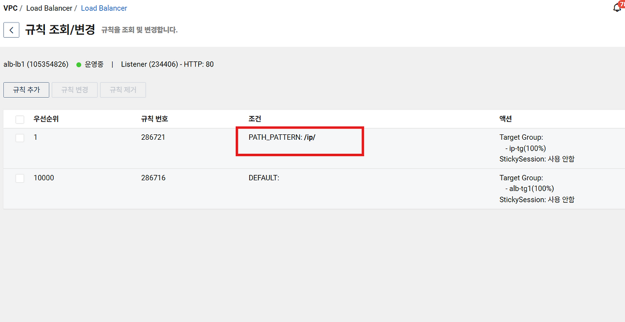The height and width of the screenshot is (322, 625).
Task: Click rule number 286721
Action: point(153,137)
